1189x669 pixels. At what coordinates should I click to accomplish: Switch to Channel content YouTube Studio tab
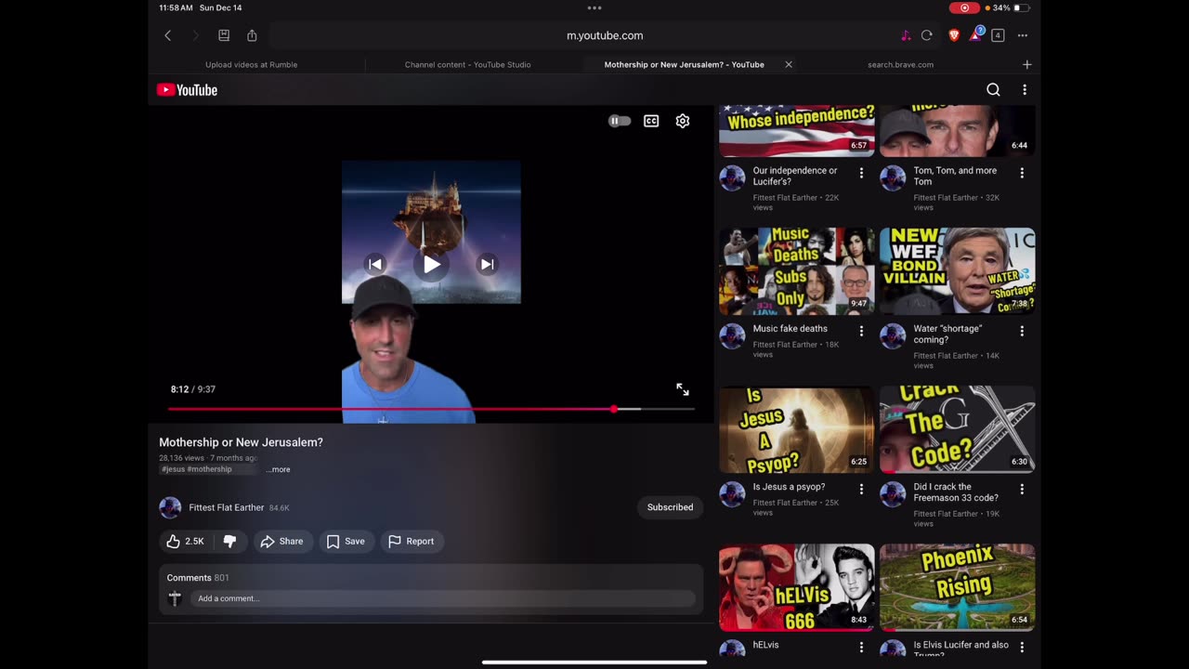click(467, 64)
